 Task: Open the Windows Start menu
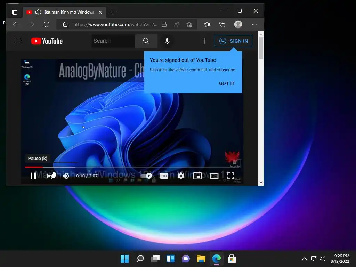pyautogui.click(x=124, y=259)
